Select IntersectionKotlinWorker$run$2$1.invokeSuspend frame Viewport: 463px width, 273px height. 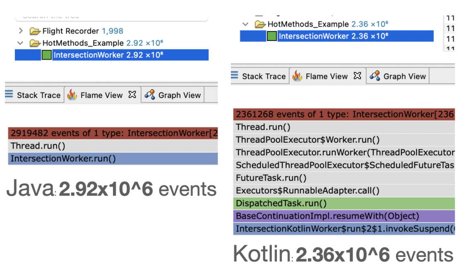[x=344, y=229]
